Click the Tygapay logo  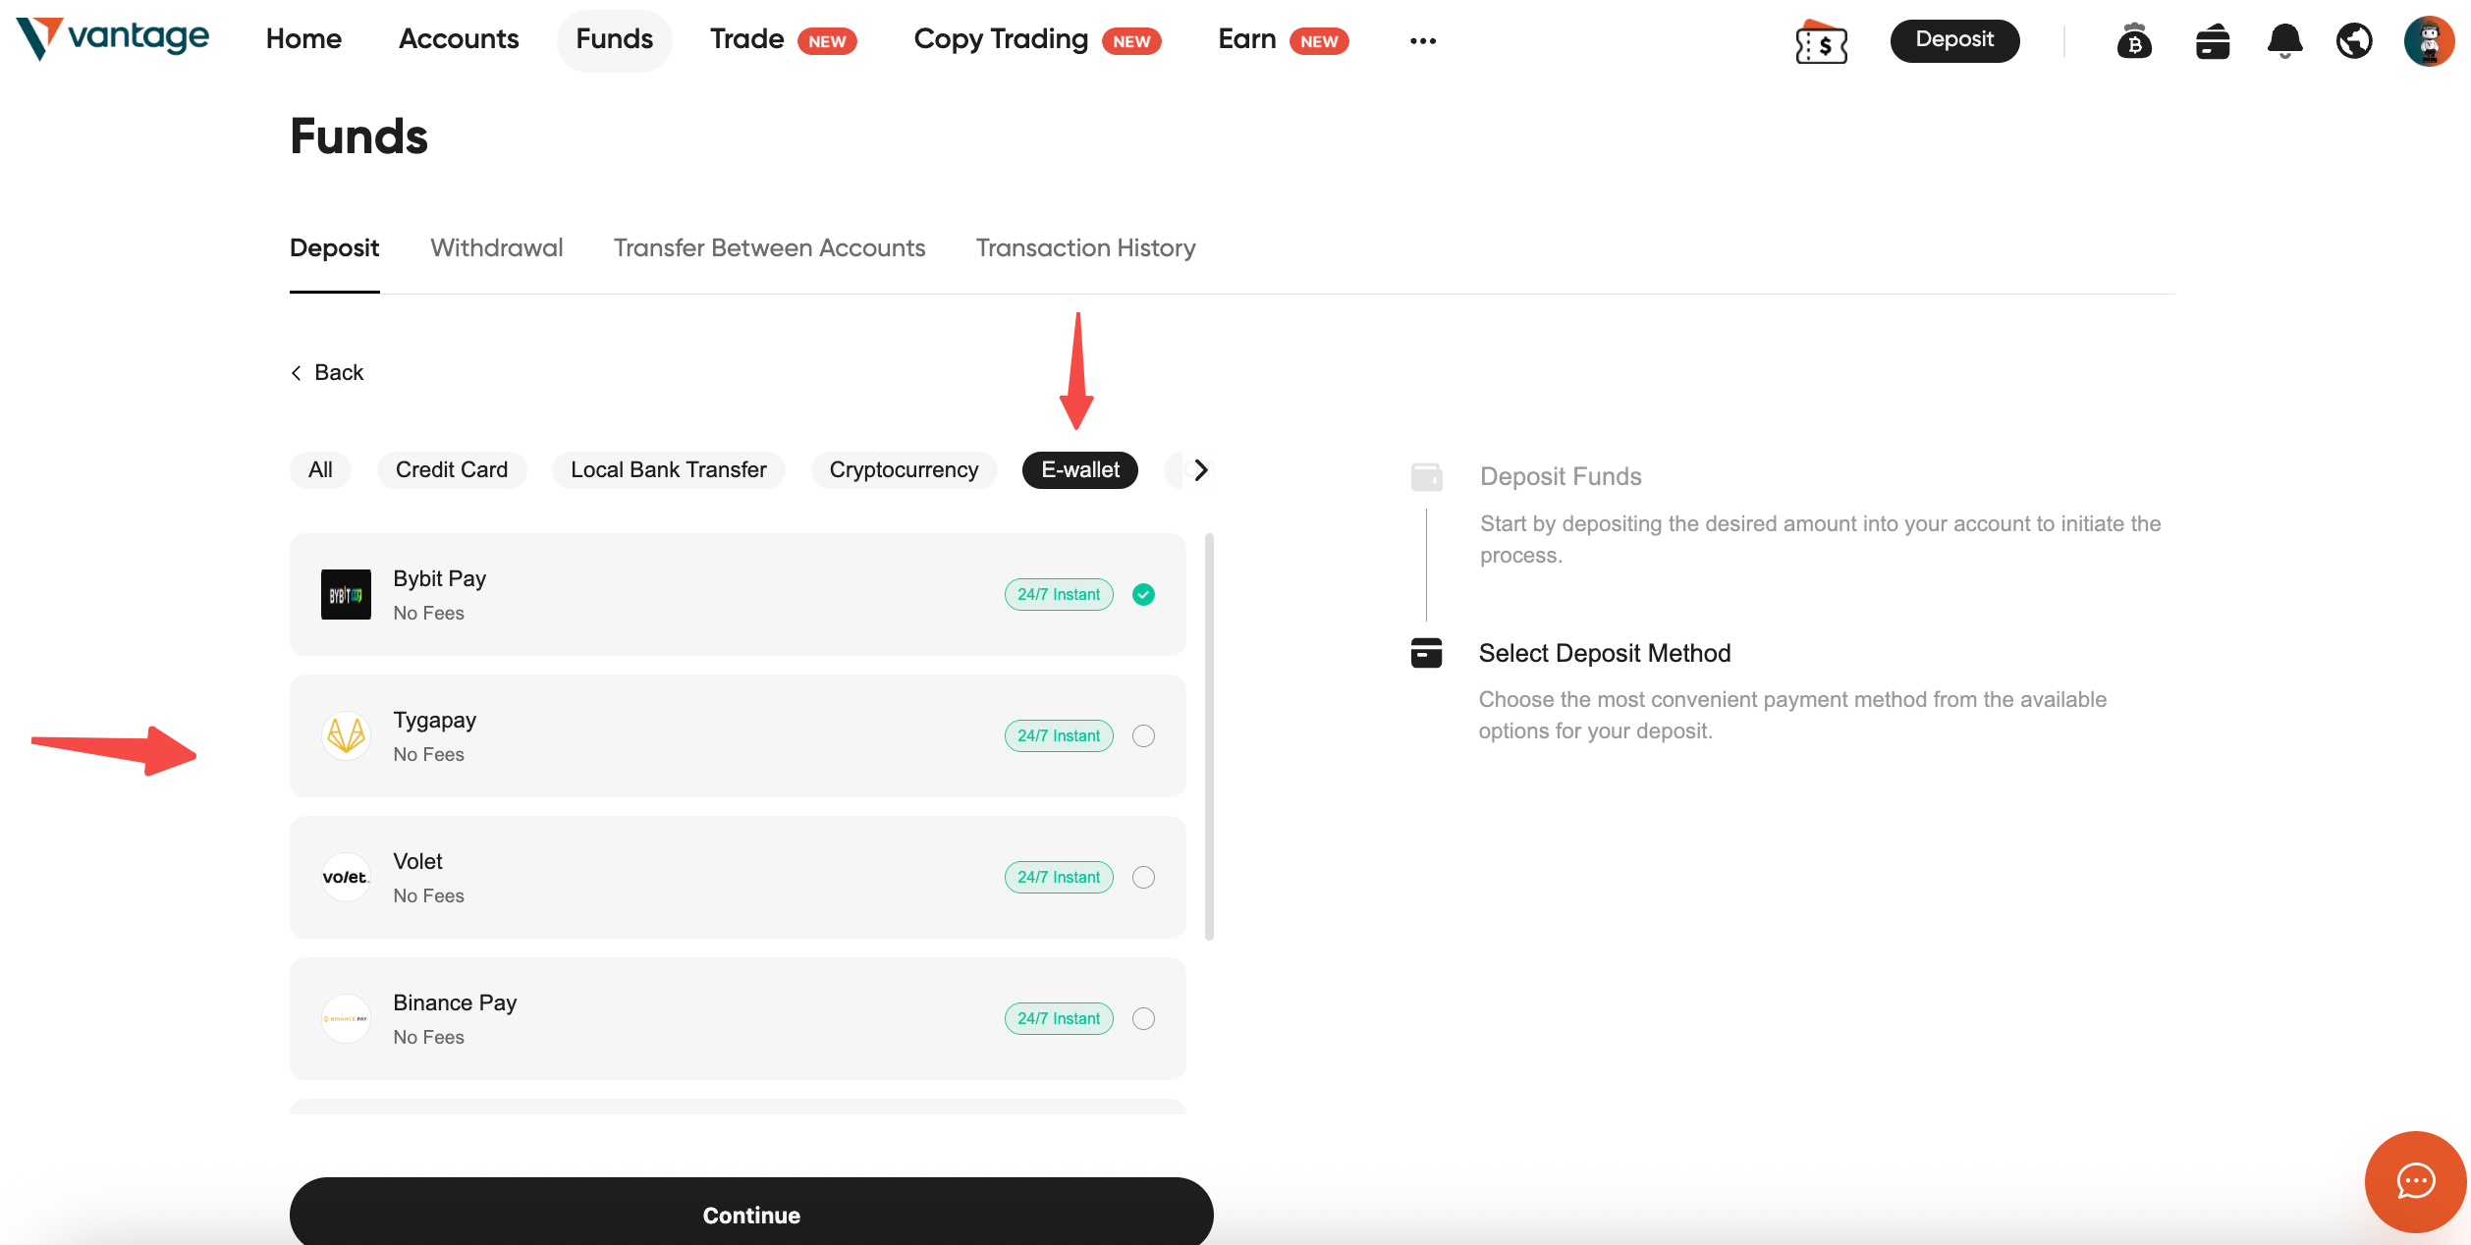pos(346,735)
